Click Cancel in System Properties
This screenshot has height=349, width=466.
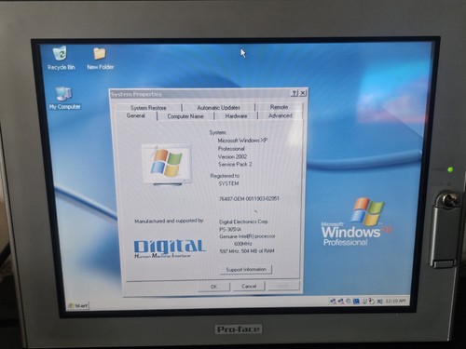click(x=249, y=286)
